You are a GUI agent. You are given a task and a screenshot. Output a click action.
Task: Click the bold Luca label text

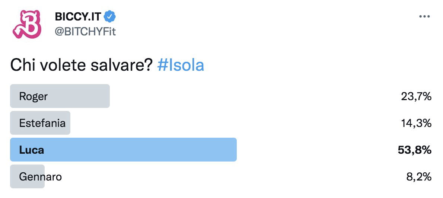[32, 150]
